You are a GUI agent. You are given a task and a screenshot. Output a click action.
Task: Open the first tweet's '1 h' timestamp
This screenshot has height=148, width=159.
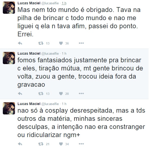coord(64,3)
